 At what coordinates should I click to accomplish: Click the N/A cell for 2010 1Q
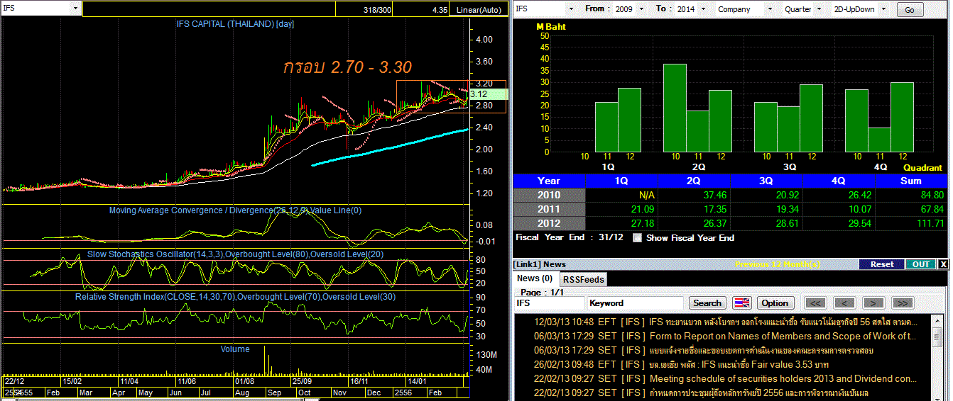pyautogui.click(x=621, y=195)
